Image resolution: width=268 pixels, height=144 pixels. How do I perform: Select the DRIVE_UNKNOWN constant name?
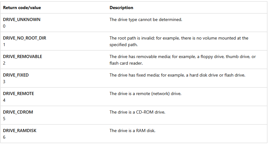pyautogui.click(x=22, y=19)
